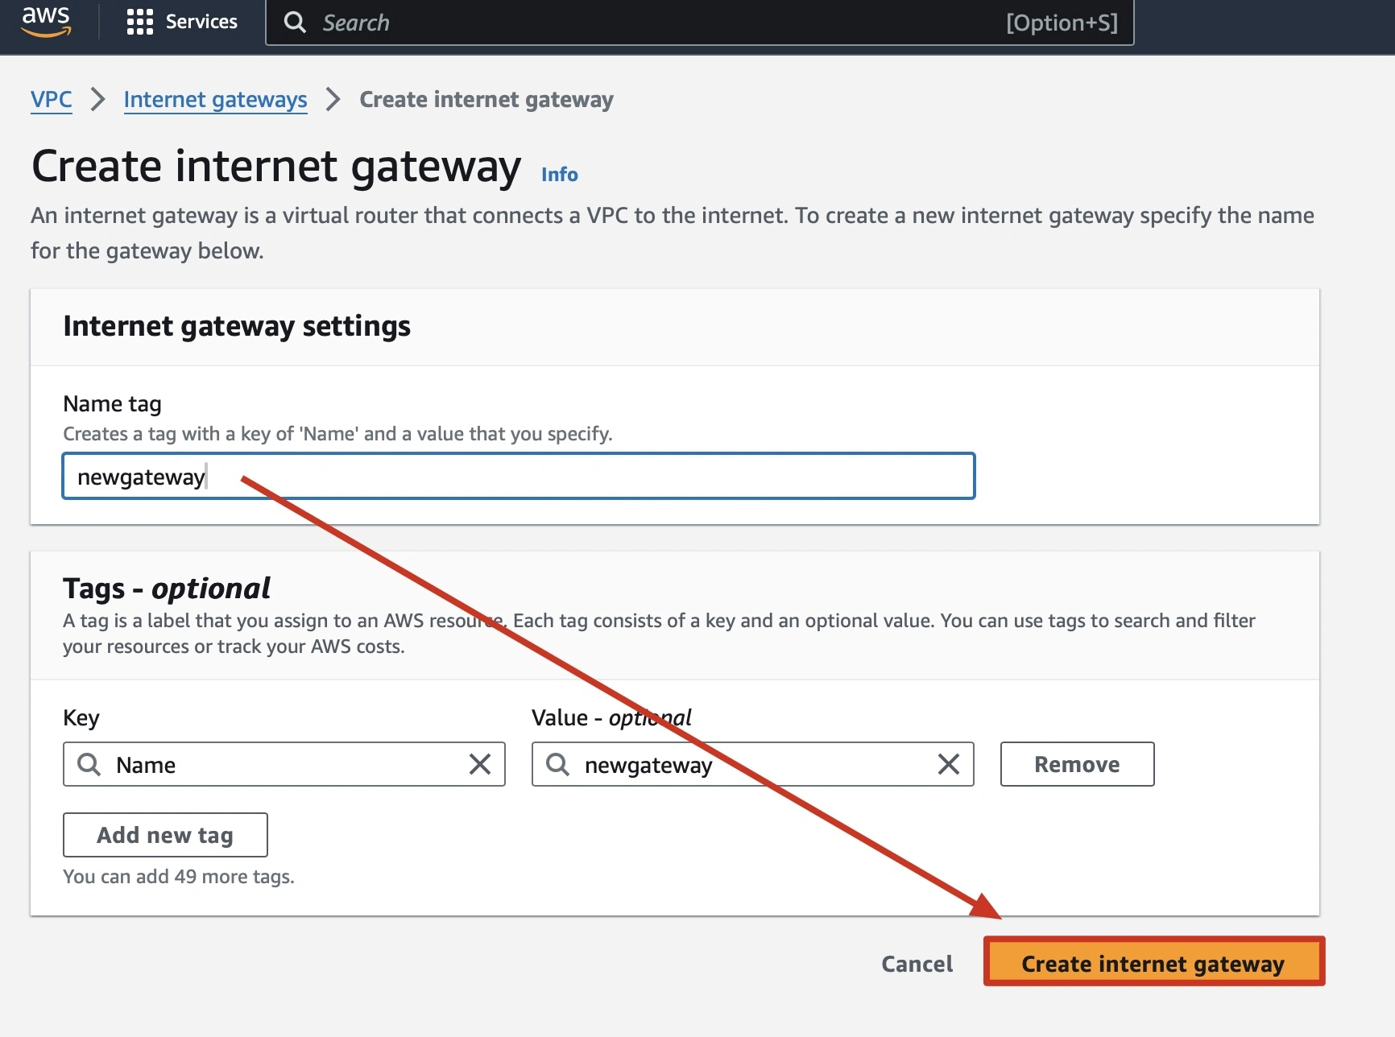
Task: Click the search icon in Key field
Action: tap(89, 764)
